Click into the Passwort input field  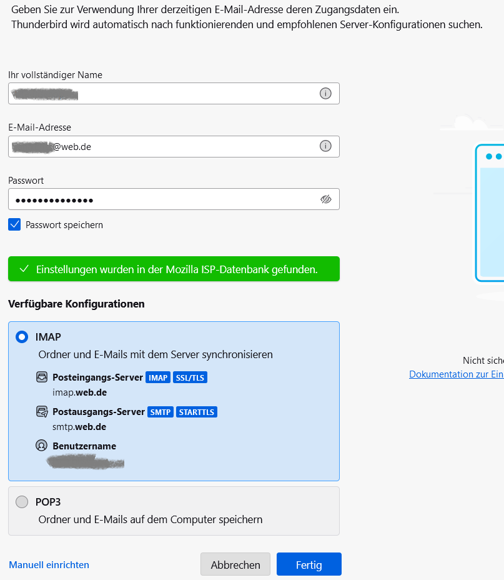pyautogui.click(x=162, y=199)
